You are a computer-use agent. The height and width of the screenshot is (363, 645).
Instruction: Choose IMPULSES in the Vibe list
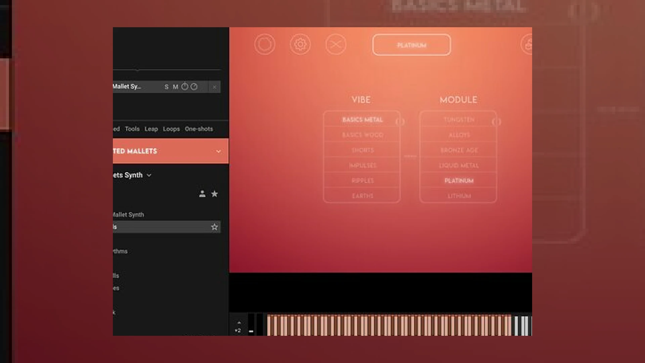coord(362,165)
